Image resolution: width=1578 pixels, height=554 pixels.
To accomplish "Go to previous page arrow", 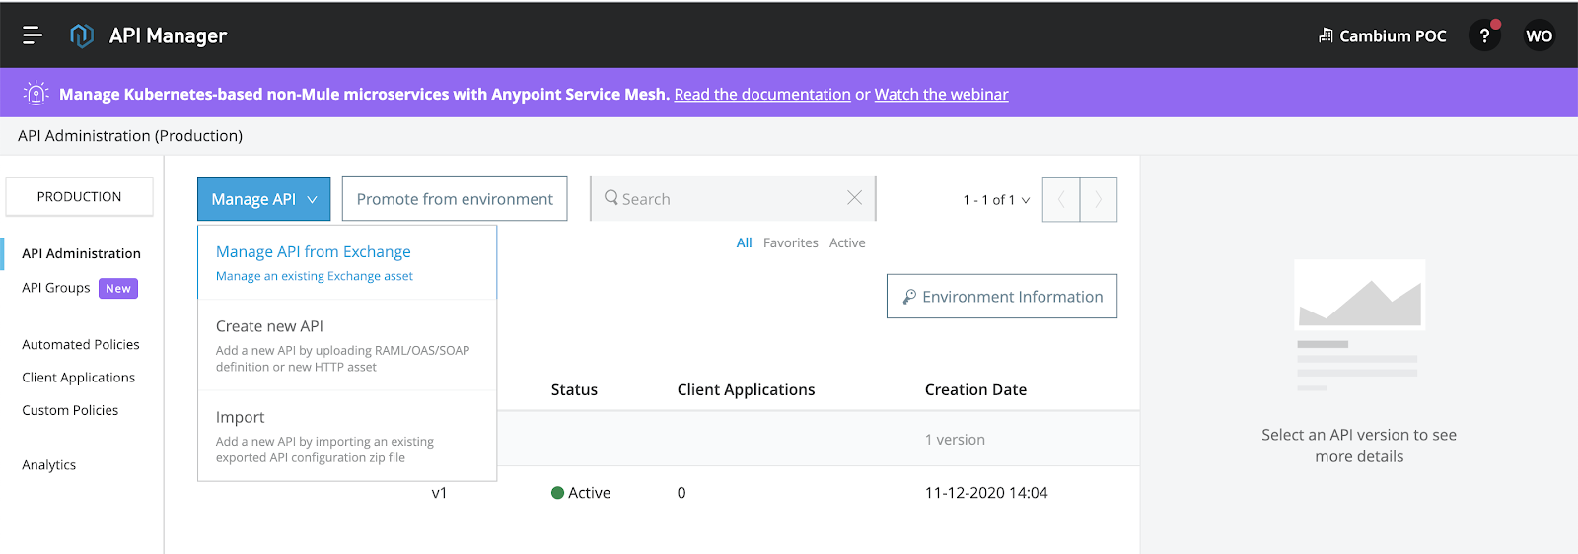I will click(1061, 199).
